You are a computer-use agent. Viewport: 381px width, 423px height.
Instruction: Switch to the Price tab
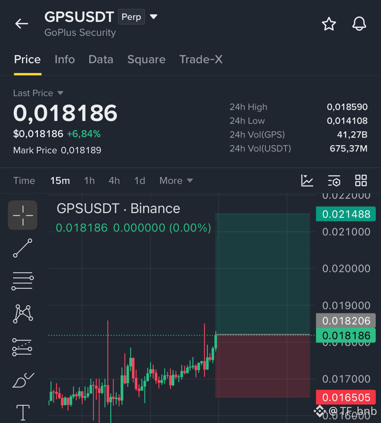pos(28,59)
